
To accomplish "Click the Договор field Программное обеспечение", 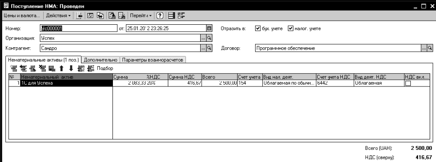I will [338, 48].
